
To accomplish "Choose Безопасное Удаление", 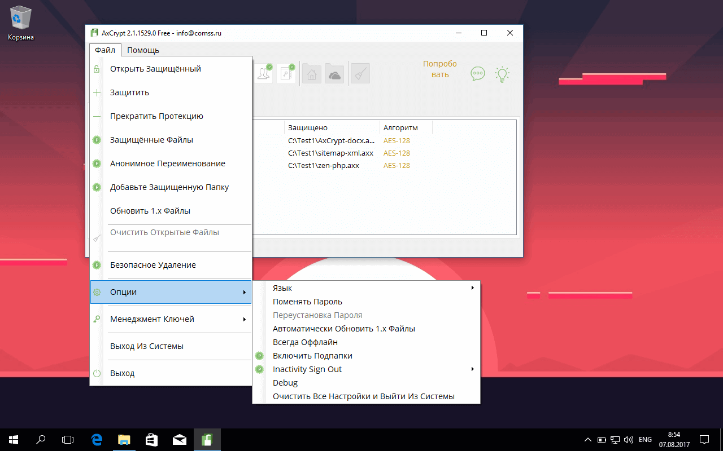I will [171, 265].
